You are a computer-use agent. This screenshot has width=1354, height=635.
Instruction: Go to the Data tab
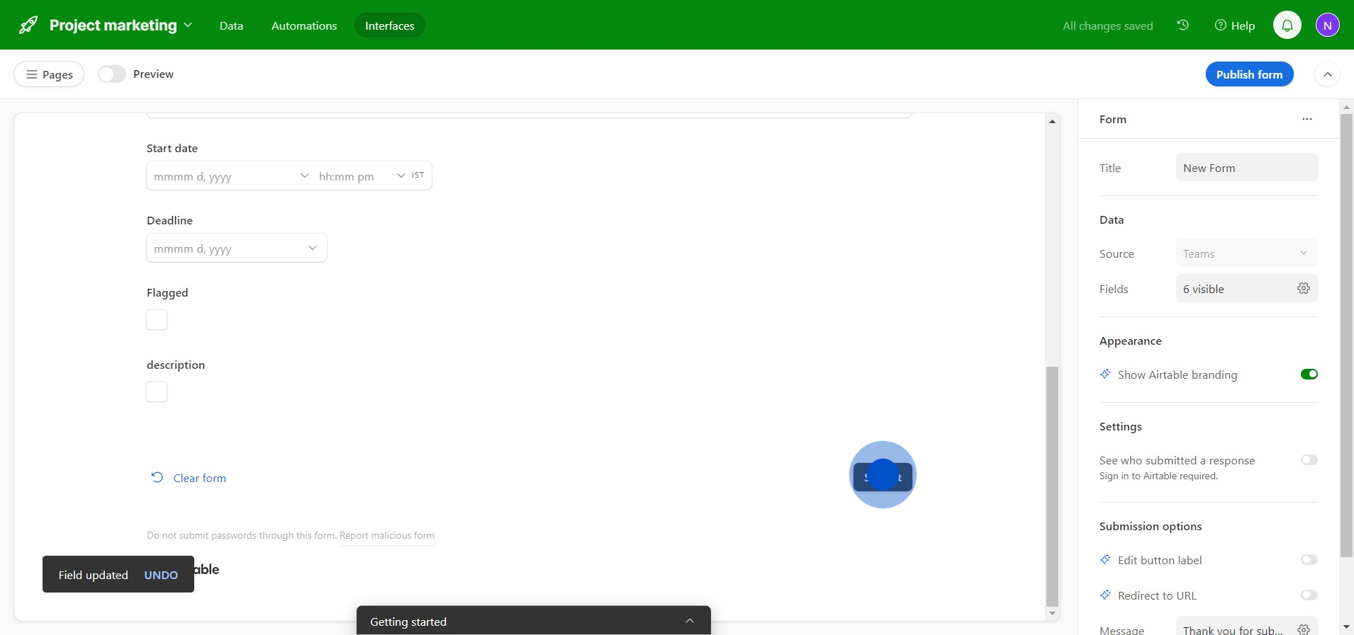pos(231,25)
